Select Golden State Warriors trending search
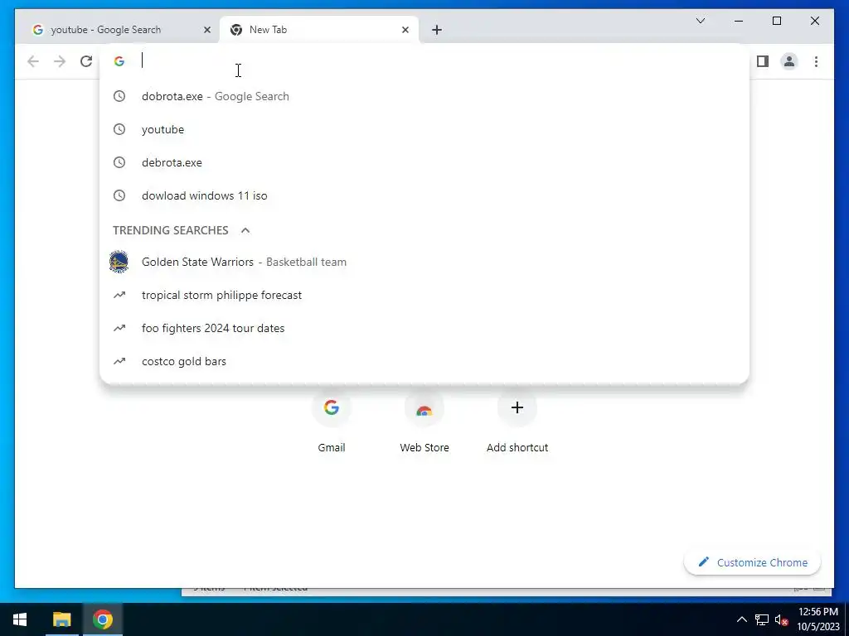Screen dimensions: 849x636 pyautogui.click(x=424, y=262)
